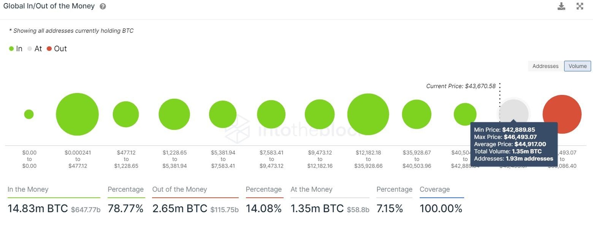Viewport: 593px width, 227px height.
Task: Click the tiny $0.00 to $0.00 bubble
Action: [x=29, y=114]
